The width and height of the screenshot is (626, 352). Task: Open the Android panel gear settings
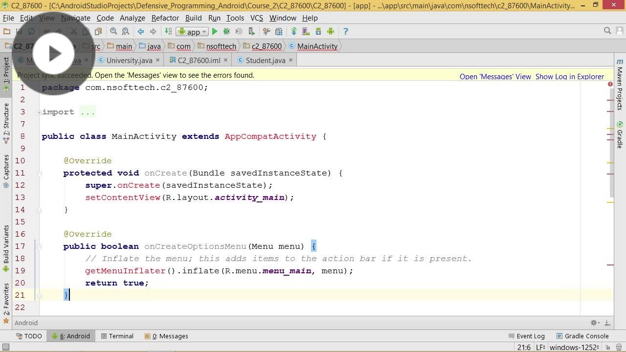coord(595,323)
